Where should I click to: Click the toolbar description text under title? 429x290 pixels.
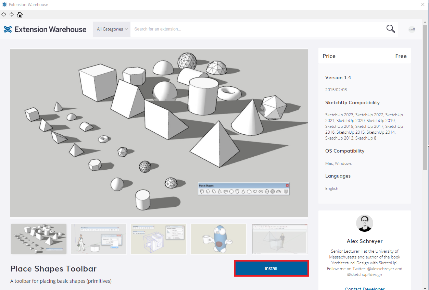coord(61,281)
